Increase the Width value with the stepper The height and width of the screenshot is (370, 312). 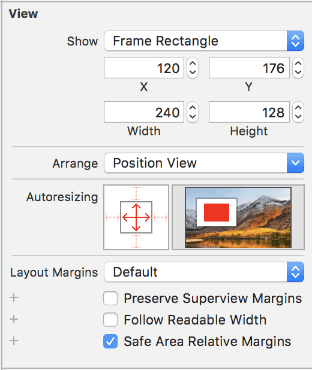pyautogui.click(x=193, y=108)
